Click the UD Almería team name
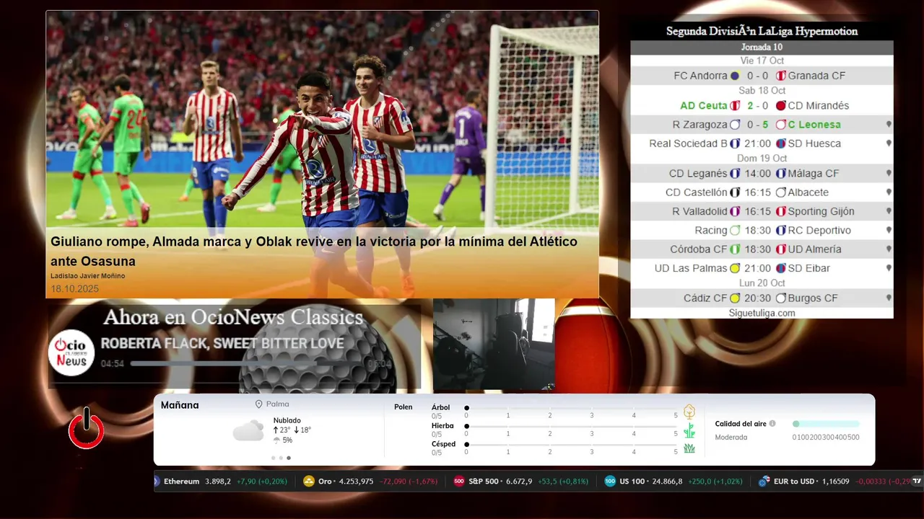This screenshot has height=519, width=924. (x=814, y=249)
